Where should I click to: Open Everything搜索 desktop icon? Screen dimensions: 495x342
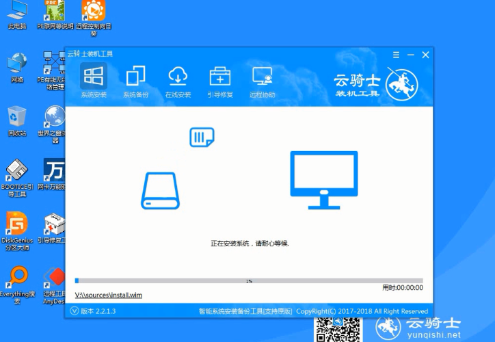(17, 285)
